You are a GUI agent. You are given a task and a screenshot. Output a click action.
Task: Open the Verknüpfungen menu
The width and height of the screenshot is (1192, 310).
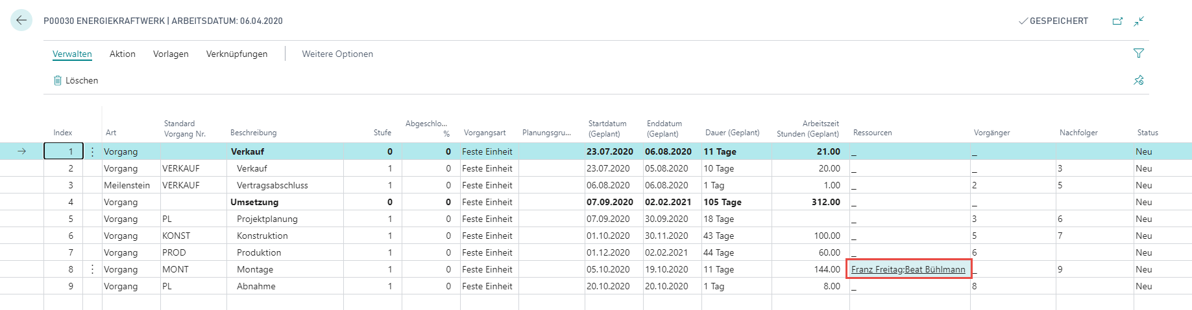coord(237,54)
